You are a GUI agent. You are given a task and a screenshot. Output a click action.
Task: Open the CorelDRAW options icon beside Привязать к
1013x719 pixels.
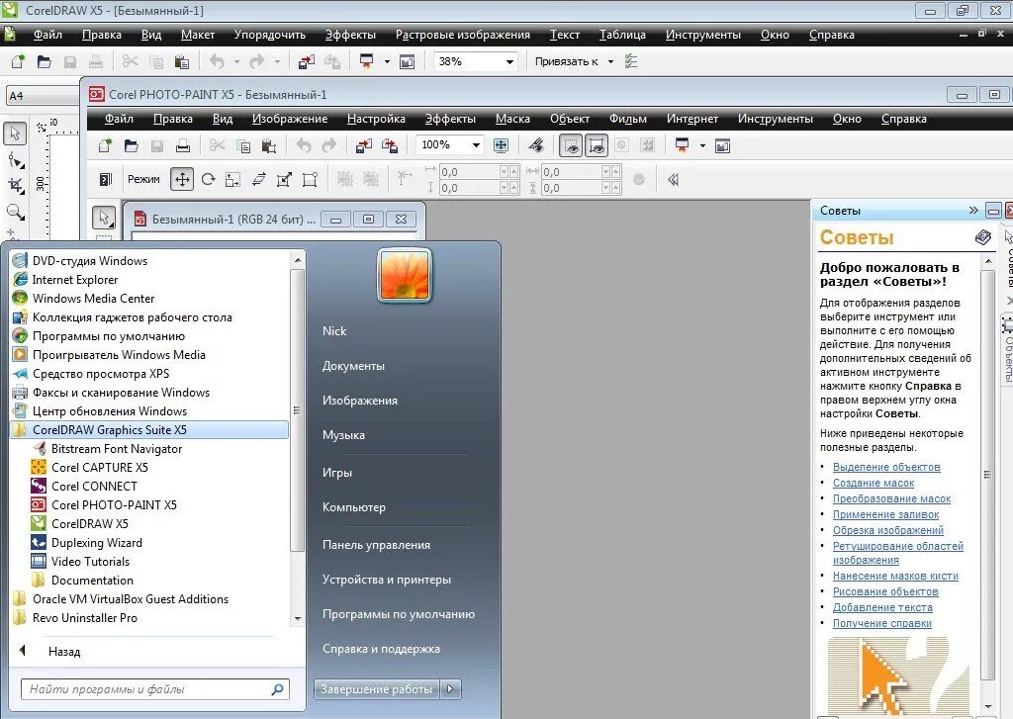click(631, 62)
